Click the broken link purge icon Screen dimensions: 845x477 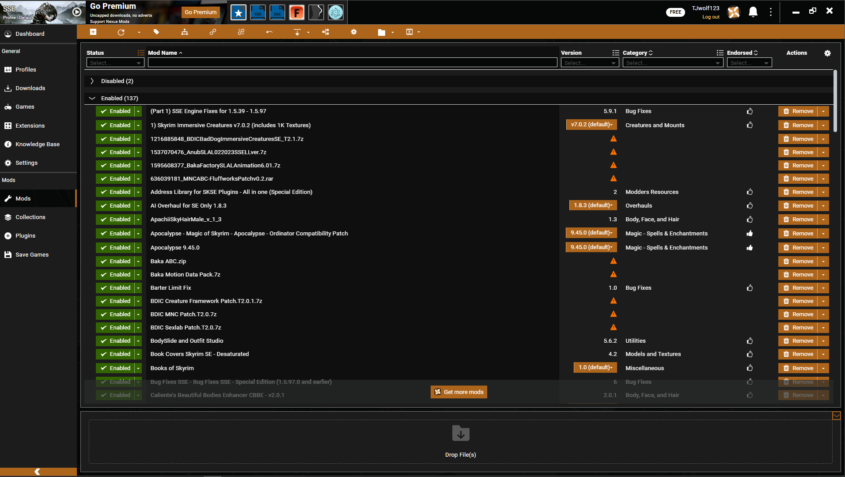point(241,32)
